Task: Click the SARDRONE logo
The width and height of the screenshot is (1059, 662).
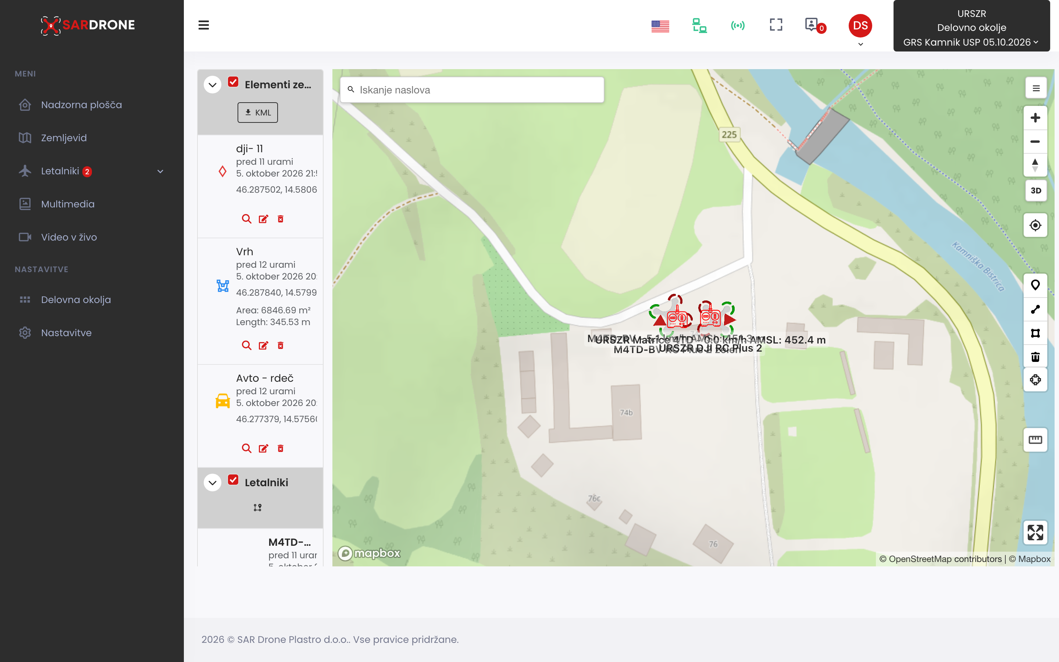Action: [88, 25]
